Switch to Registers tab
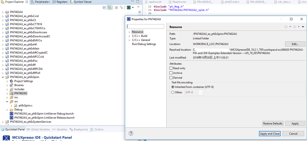This screenshot has width=307, height=141. 60,2
